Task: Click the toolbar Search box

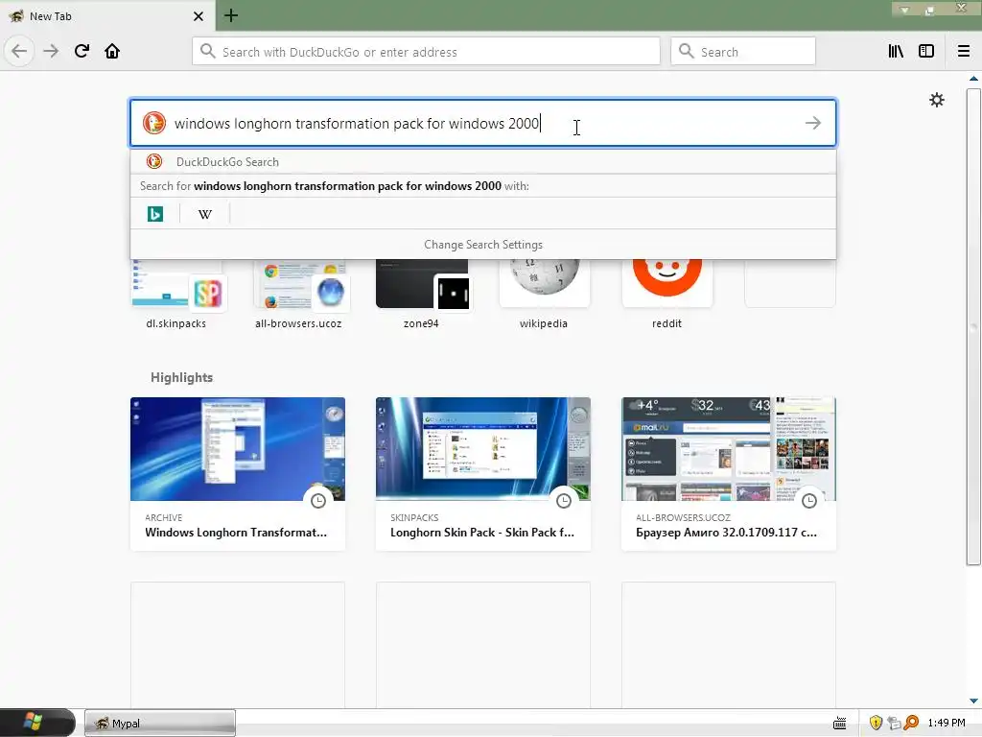Action: tap(743, 52)
